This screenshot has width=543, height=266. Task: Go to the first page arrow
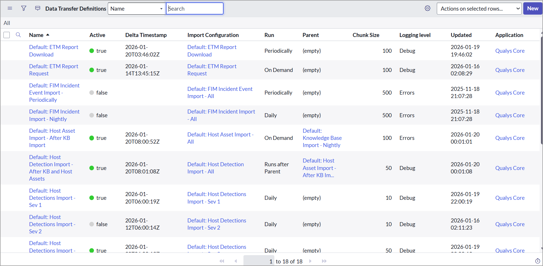coord(222,261)
